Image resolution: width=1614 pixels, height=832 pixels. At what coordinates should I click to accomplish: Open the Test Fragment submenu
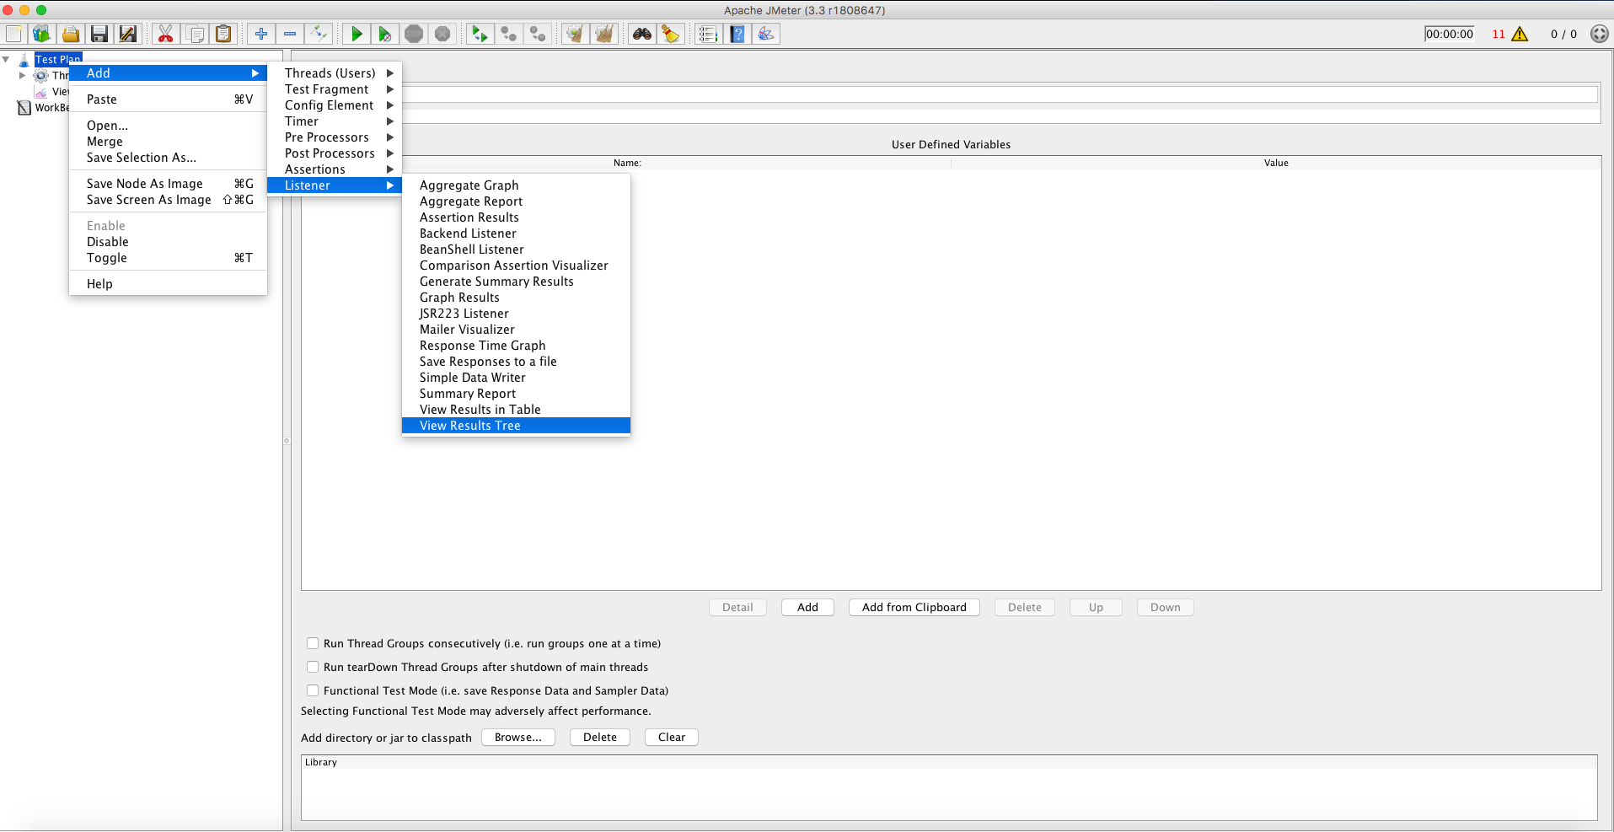(x=335, y=89)
